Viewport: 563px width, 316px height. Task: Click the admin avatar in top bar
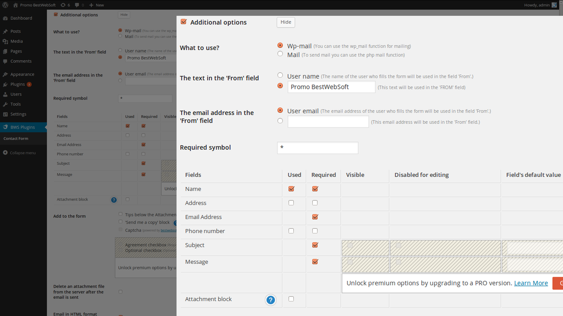(x=554, y=5)
